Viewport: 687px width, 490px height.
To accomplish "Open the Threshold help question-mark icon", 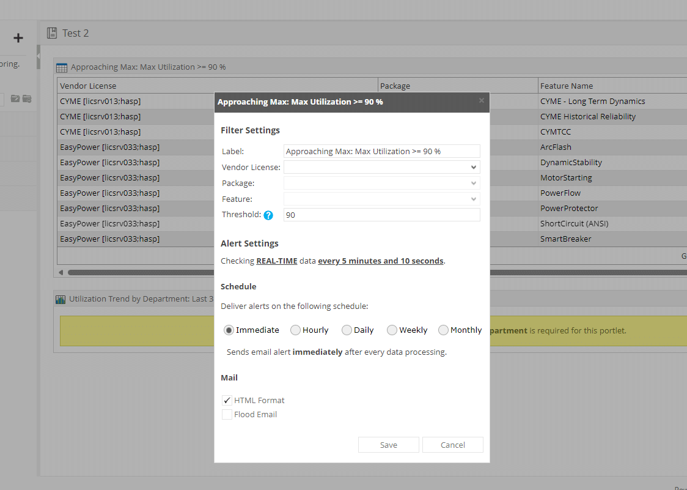I will pos(268,215).
